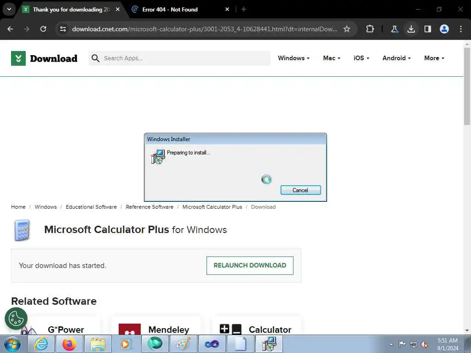Cancel the Windows Installer dialog
This screenshot has height=353, width=471.
tap(301, 190)
